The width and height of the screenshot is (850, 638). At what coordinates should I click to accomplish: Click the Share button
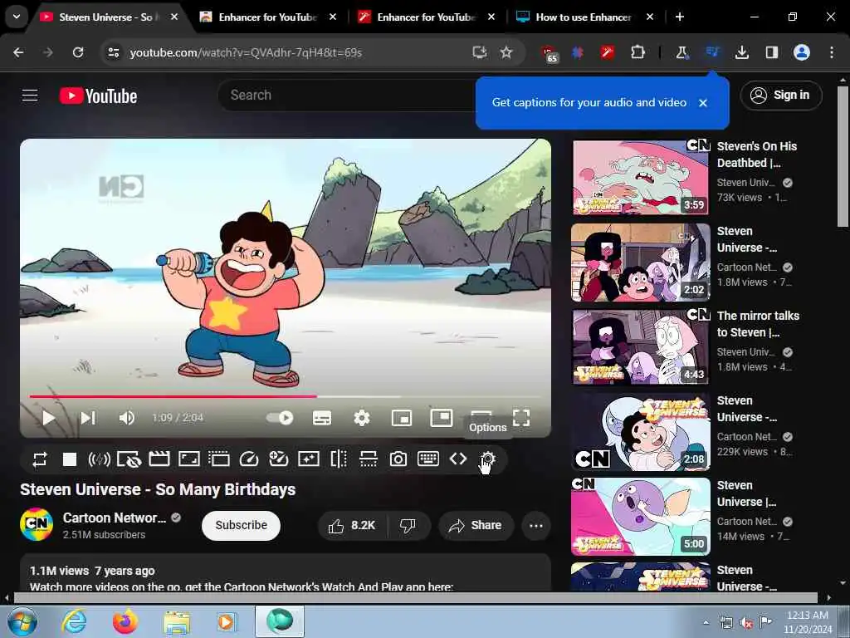point(476,526)
